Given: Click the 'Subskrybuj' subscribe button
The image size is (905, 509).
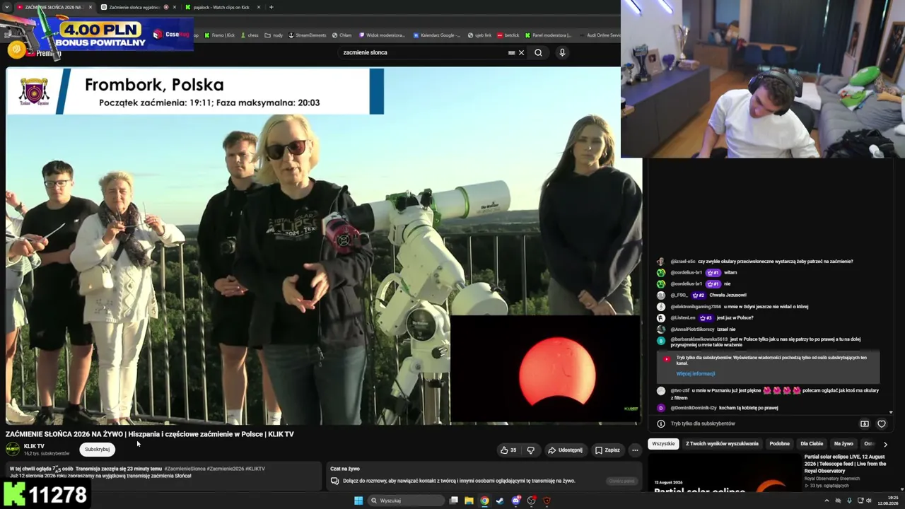Looking at the screenshot, I should pos(97,450).
